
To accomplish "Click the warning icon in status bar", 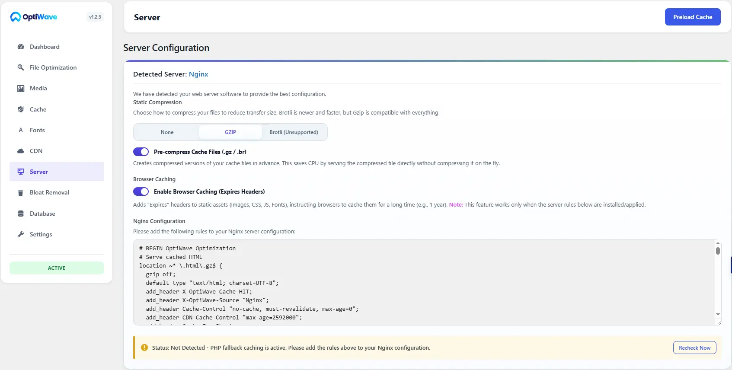I will 144,348.
